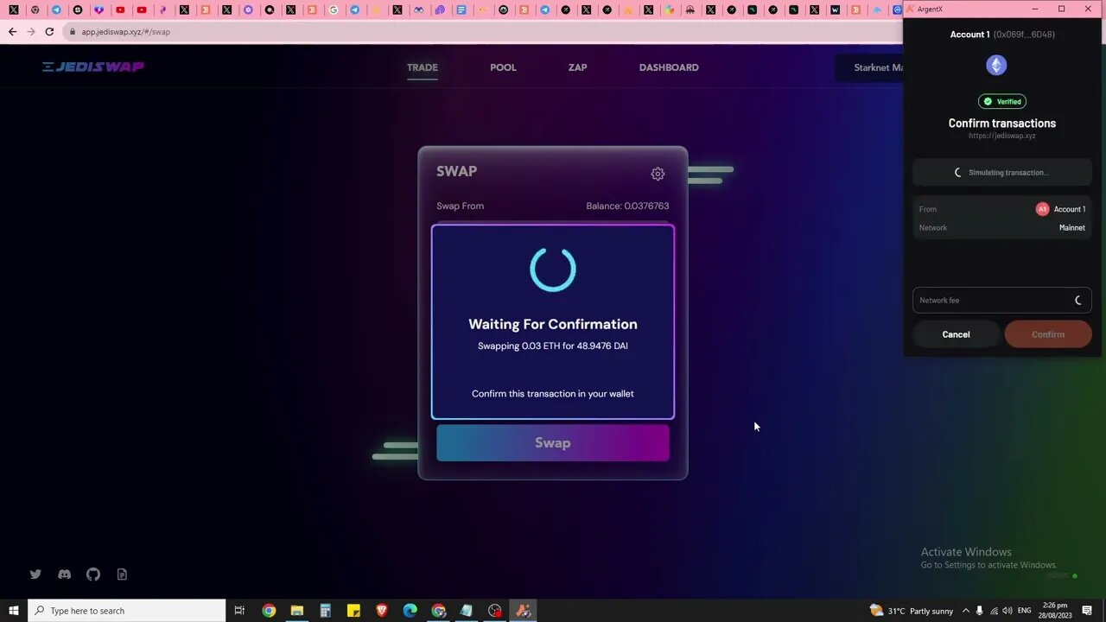
Task: Click the volume tray icon
Action: [1007, 611]
